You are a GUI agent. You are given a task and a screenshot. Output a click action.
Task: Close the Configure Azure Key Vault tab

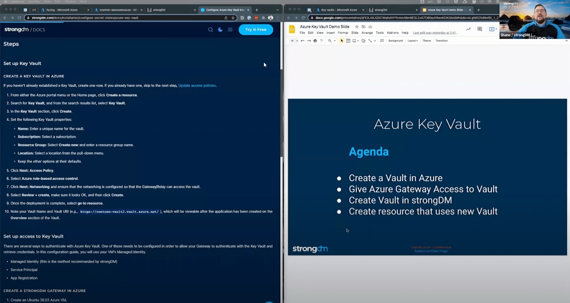click(248, 10)
